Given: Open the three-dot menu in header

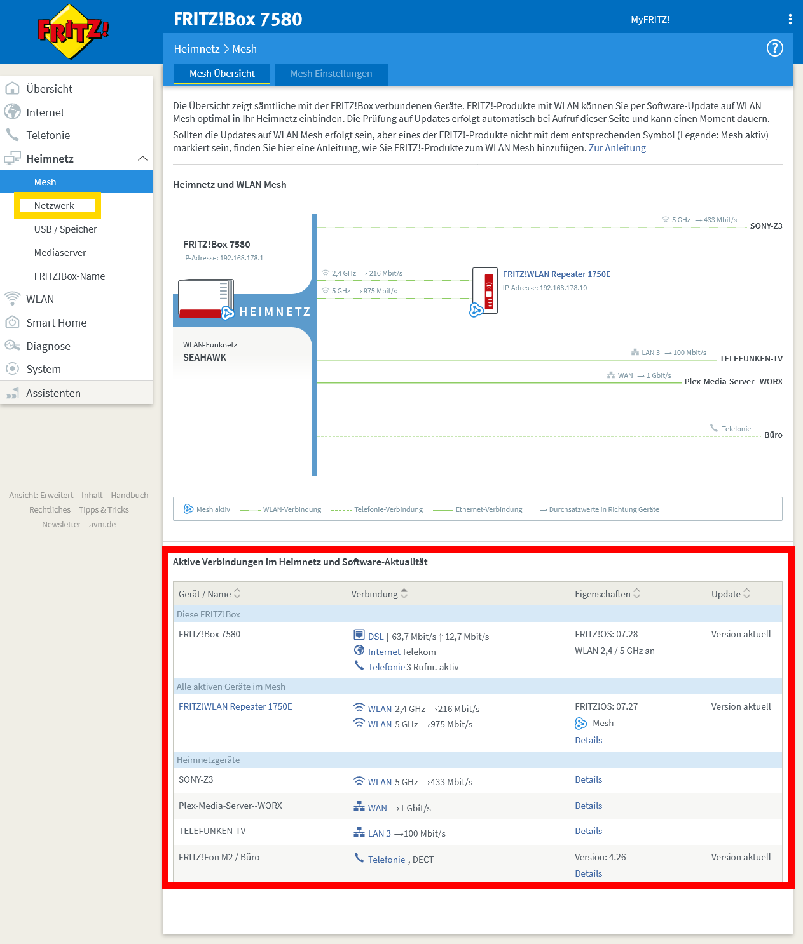Looking at the screenshot, I should (790, 19).
